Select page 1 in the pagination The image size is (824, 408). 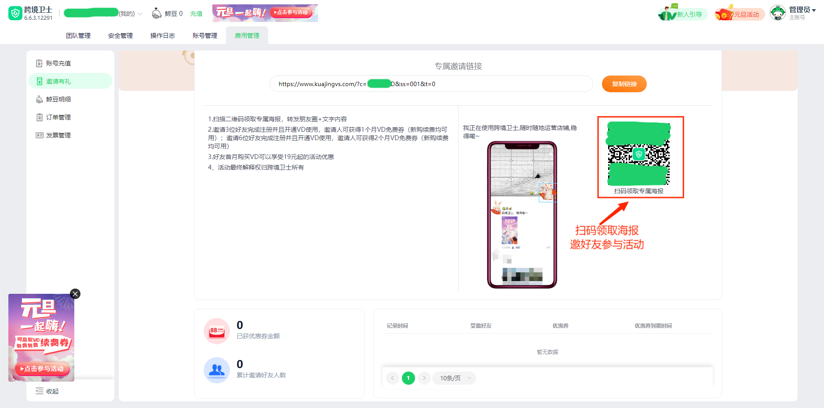pos(408,378)
